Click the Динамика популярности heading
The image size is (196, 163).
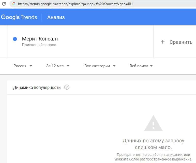point(37,87)
